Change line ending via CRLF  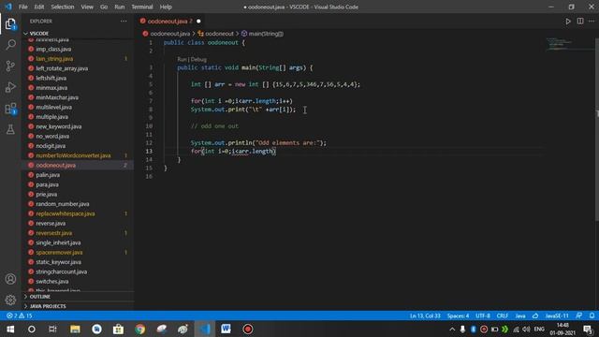pyautogui.click(x=503, y=316)
